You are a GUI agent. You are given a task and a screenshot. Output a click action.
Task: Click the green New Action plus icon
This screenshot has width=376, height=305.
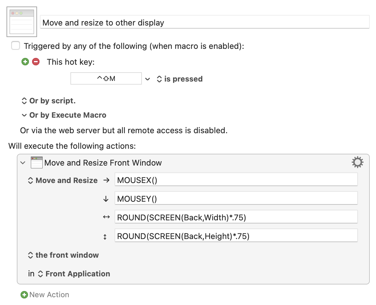[x=24, y=294]
